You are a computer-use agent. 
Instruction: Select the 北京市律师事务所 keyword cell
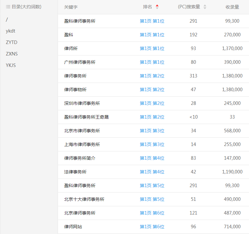82,131
